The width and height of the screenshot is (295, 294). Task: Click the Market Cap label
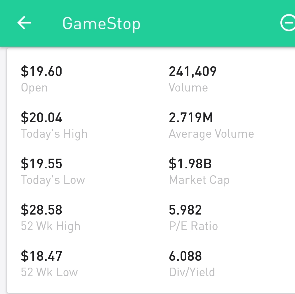[199, 180]
